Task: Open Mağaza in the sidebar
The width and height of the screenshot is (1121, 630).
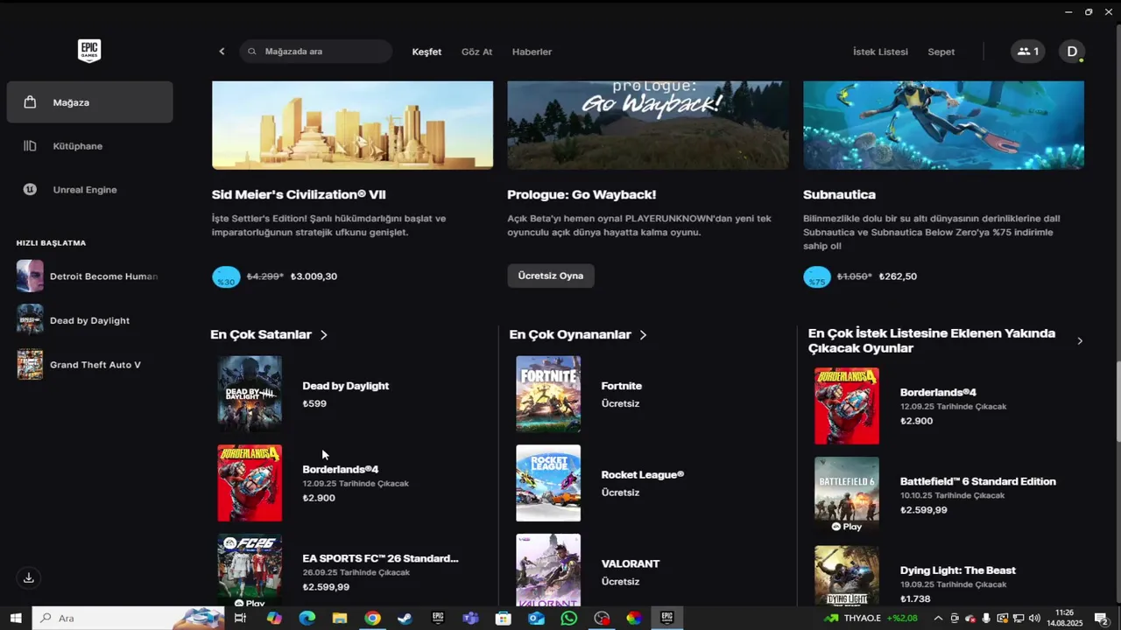Action: pyautogui.click(x=89, y=102)
